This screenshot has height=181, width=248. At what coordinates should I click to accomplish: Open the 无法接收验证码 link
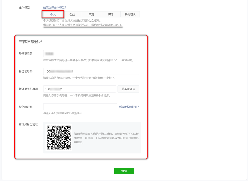[129, 107]
